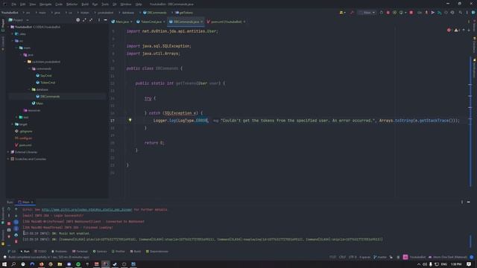Open the Navigate menu
This screenshot has width=477, height=268.
point(45,4)
